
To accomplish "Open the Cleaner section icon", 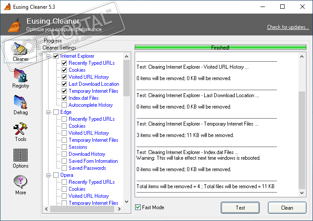I will [x=21, y=52].
